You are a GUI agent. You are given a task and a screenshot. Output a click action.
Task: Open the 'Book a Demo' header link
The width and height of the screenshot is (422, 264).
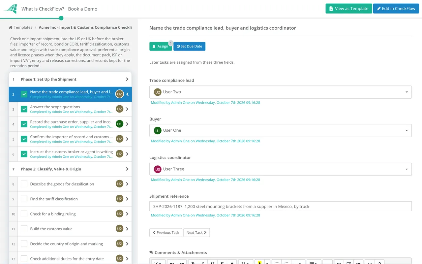pyautogui.click(x=83, y=9)
